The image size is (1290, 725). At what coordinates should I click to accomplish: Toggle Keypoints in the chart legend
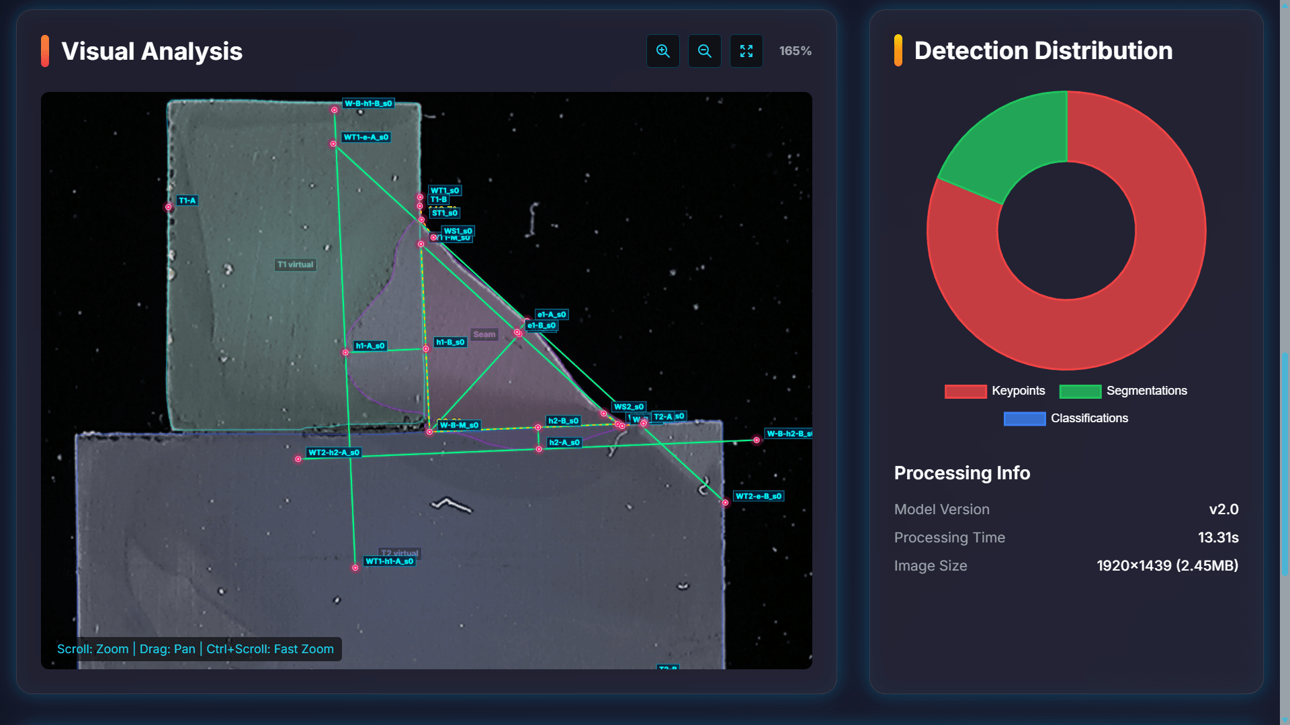1018,391
